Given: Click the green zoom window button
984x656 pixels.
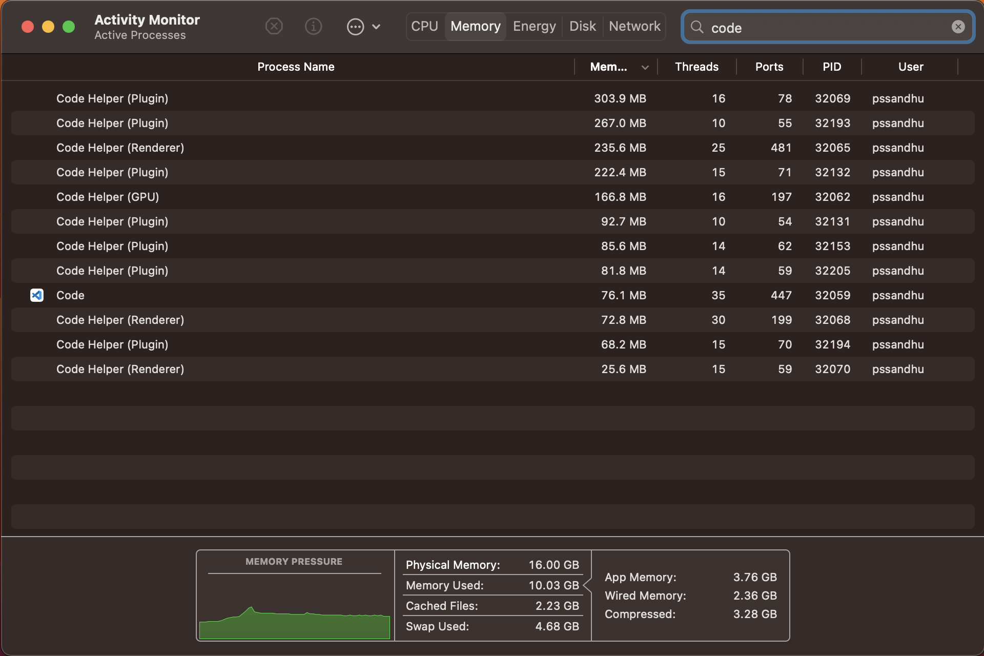Looking at the screenshot, I should click(69, 27).
